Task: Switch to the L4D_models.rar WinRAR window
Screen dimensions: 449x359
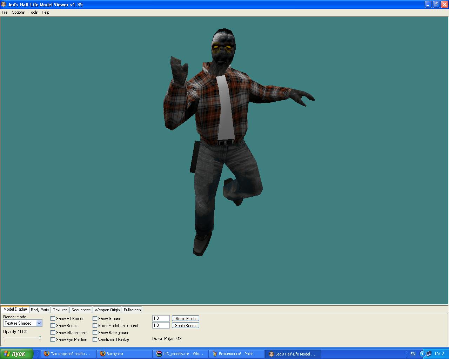Action: pos(181,354)
